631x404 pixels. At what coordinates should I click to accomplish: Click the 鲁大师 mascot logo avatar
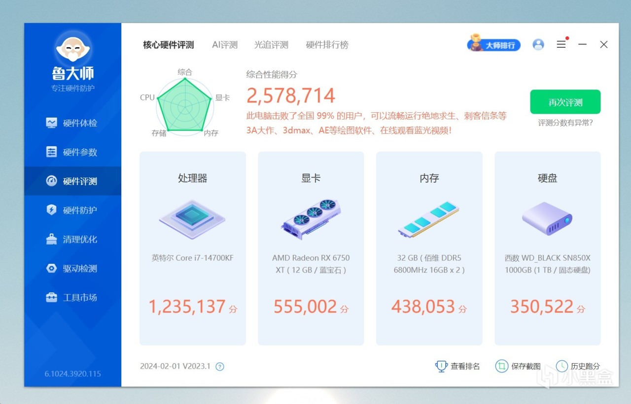[x=72, y=48]
